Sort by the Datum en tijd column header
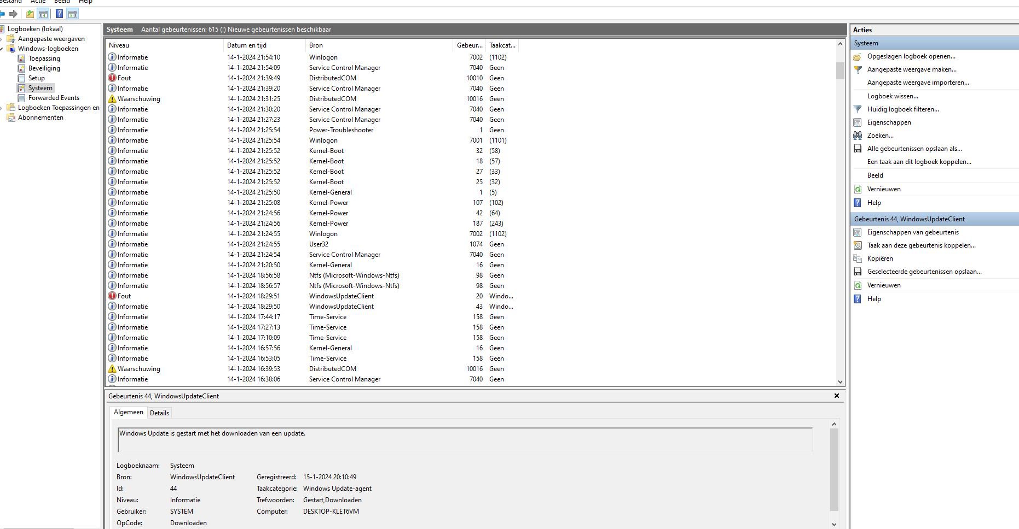 click(264, 45)
